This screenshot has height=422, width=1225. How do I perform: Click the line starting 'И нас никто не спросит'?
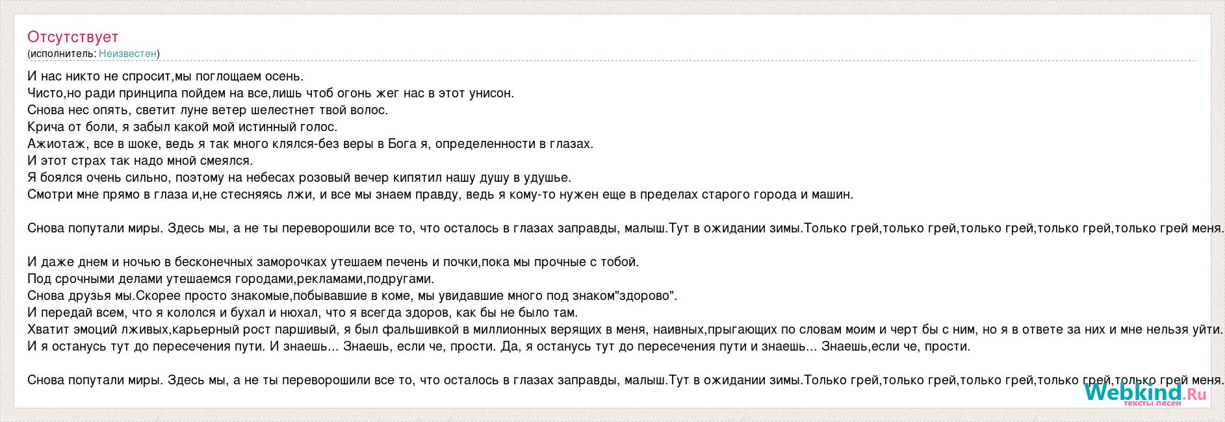[166, 77]
